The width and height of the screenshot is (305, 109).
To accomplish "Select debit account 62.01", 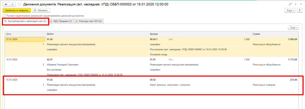I will point(50,60).
